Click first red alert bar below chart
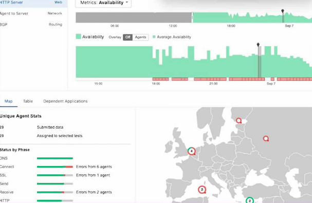 (160, 79)
